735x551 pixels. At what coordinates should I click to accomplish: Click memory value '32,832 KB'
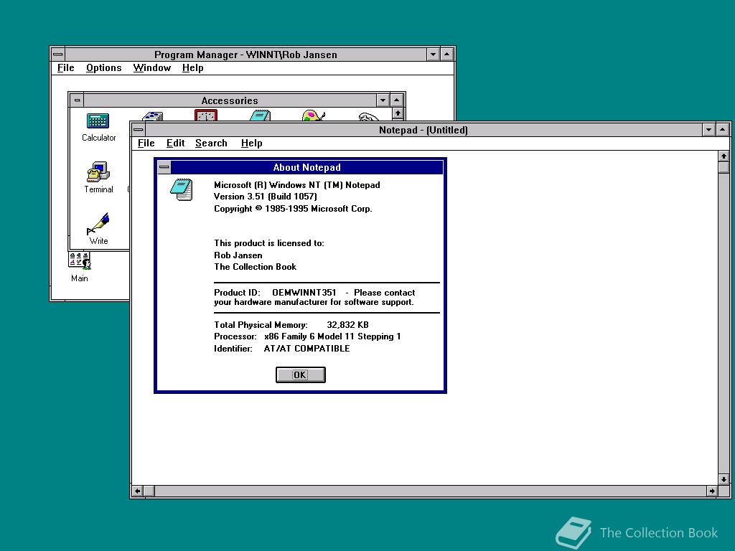click(347, 325)
